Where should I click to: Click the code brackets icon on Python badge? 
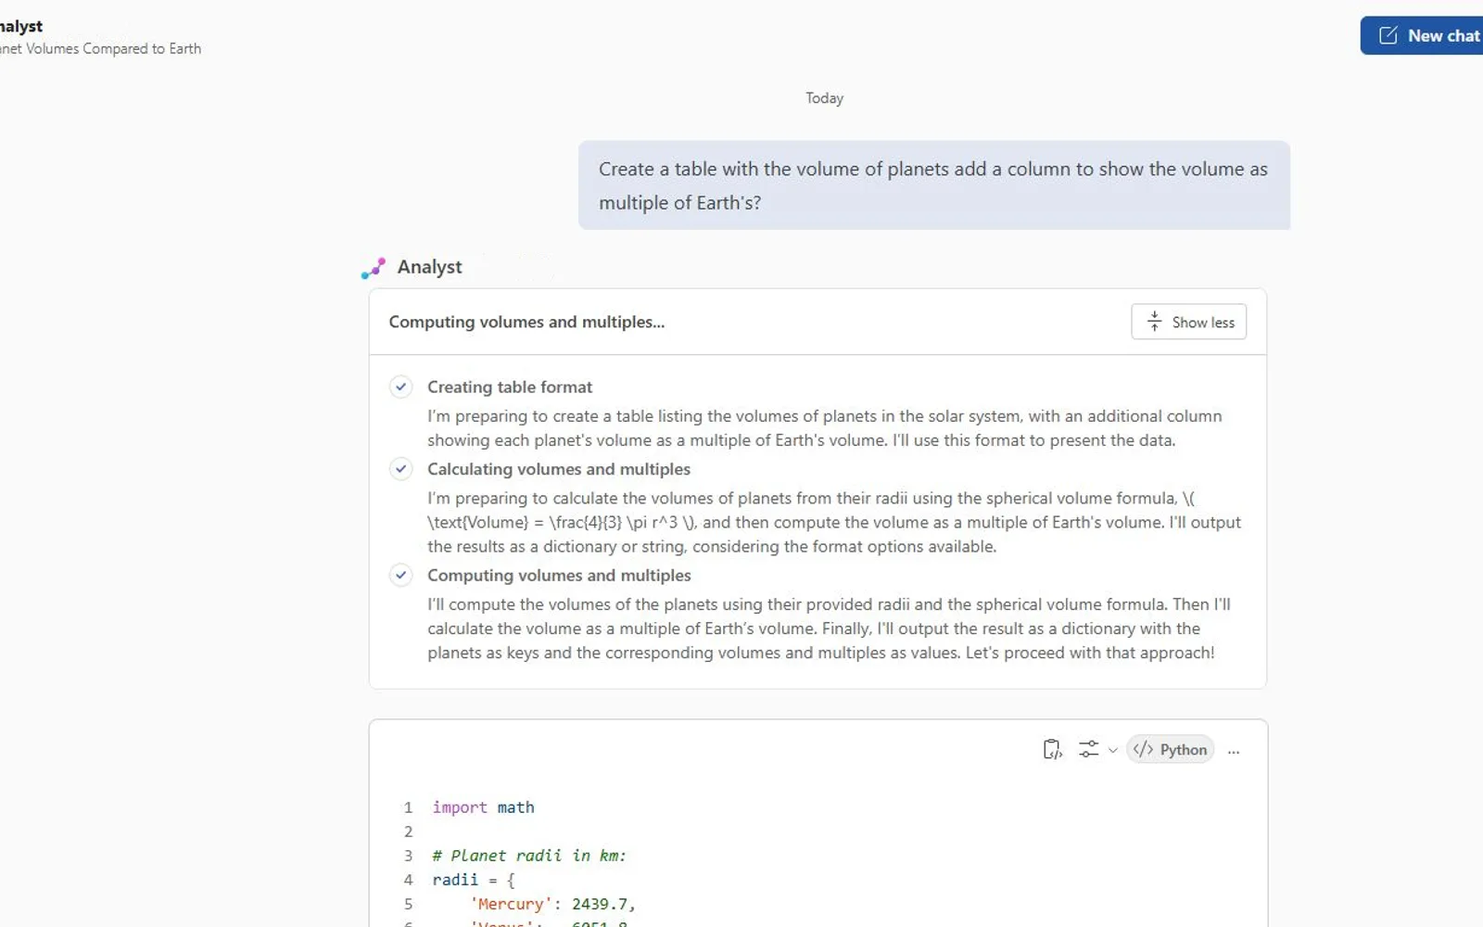(x=1143, y=749)
